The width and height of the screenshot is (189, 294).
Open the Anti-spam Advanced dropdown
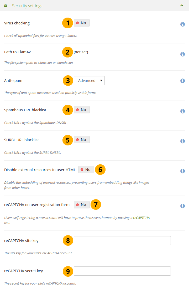[89, 81]
